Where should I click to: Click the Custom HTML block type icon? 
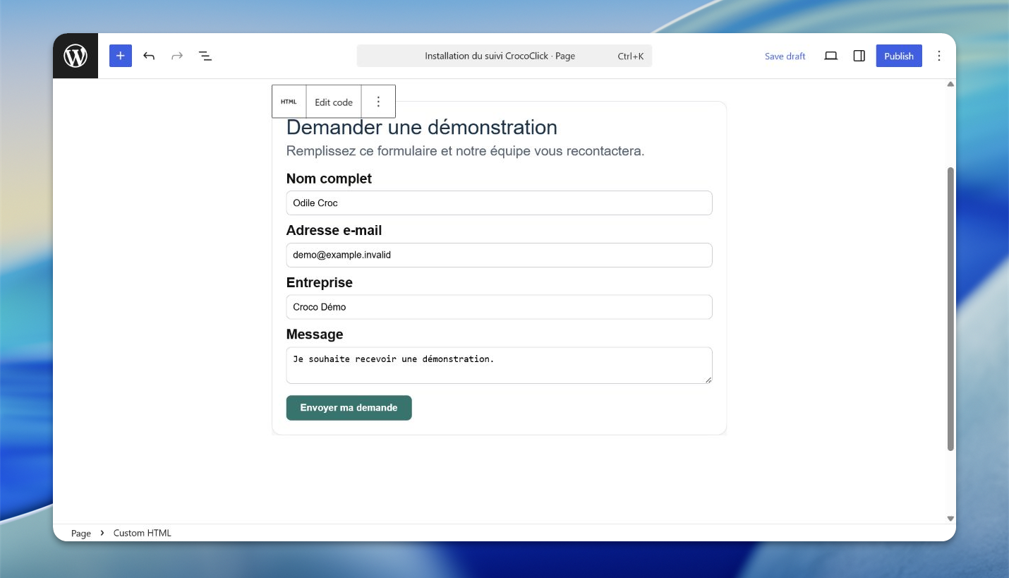tap(289, 102)
